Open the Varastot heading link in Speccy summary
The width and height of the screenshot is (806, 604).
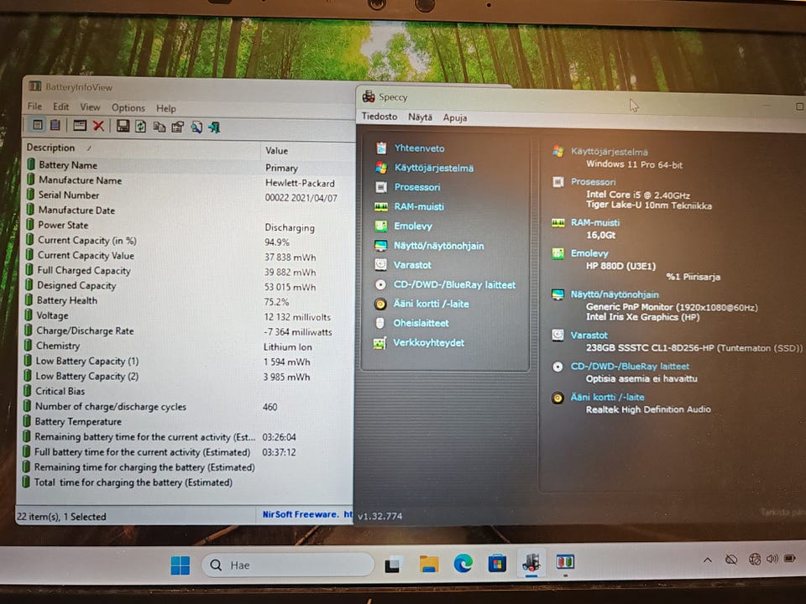589,335
